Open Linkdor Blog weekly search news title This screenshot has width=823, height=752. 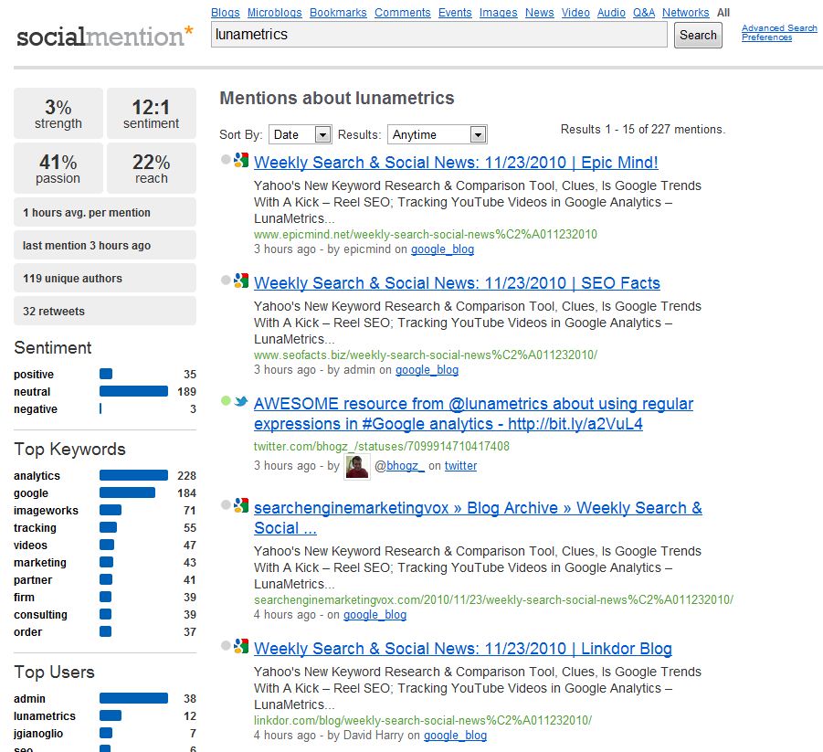pyautogui.click(x=463, y=649)
